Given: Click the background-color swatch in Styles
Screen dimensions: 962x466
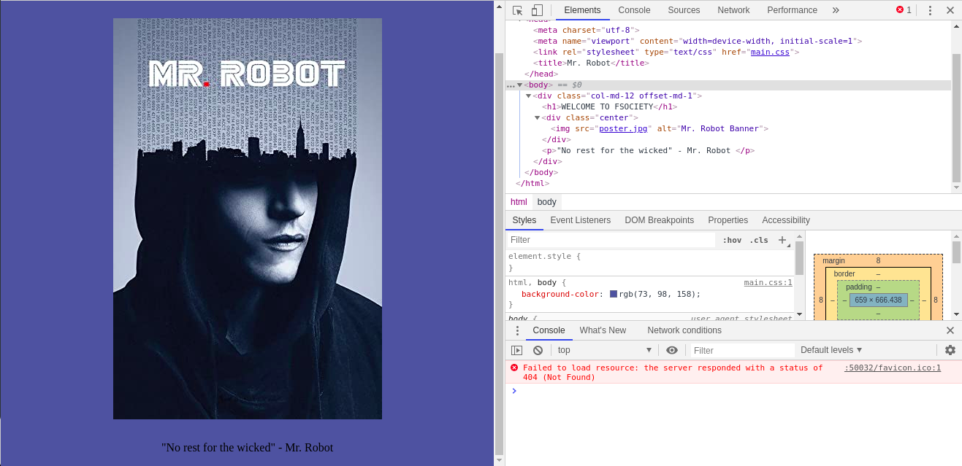Looking at the screenshot, I should [614, 294].
